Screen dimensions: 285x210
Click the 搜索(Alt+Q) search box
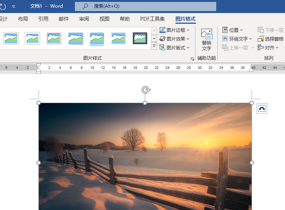tap(146, 7)
